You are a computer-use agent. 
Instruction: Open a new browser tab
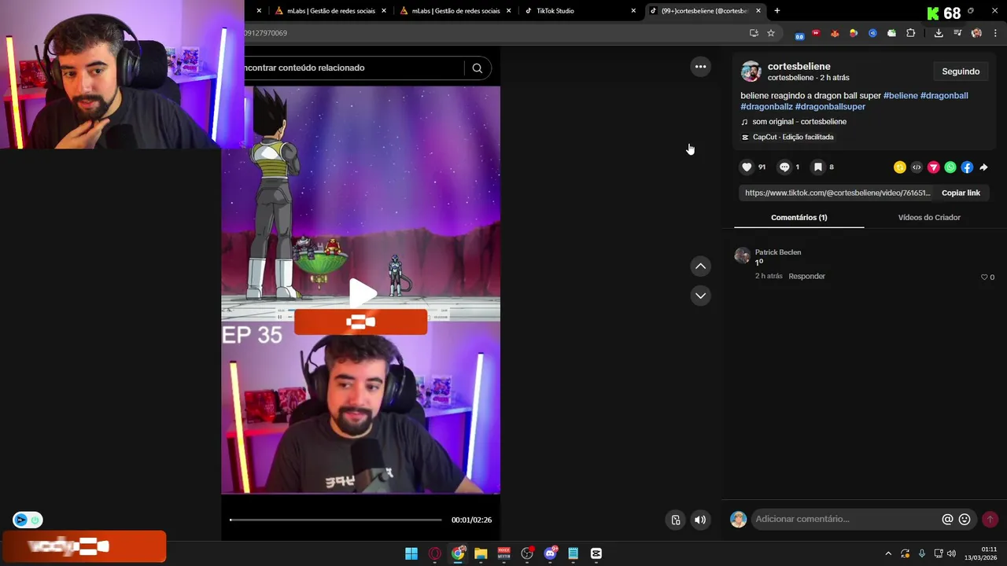click(777, 11)
